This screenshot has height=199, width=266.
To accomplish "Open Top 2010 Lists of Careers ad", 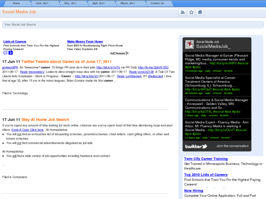I will [x=206, y=175].
